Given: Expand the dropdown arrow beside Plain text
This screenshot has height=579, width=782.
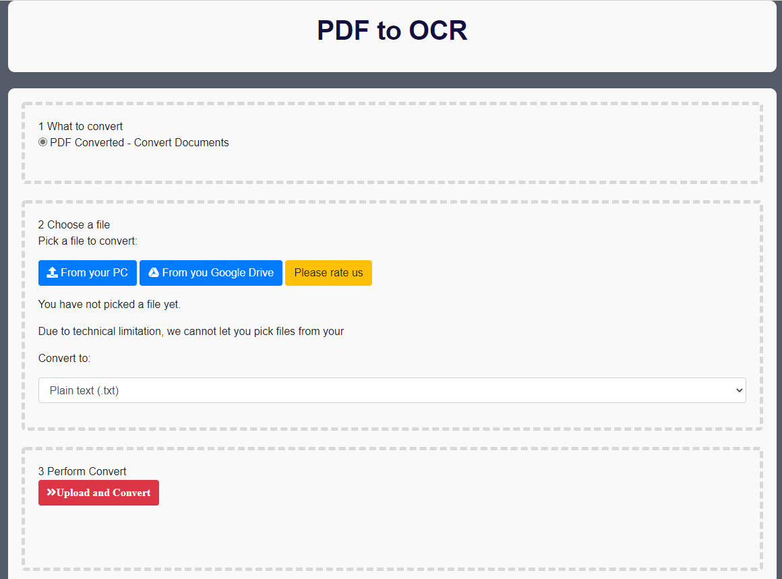Looking at the screenshot, I should coord(739,390).
